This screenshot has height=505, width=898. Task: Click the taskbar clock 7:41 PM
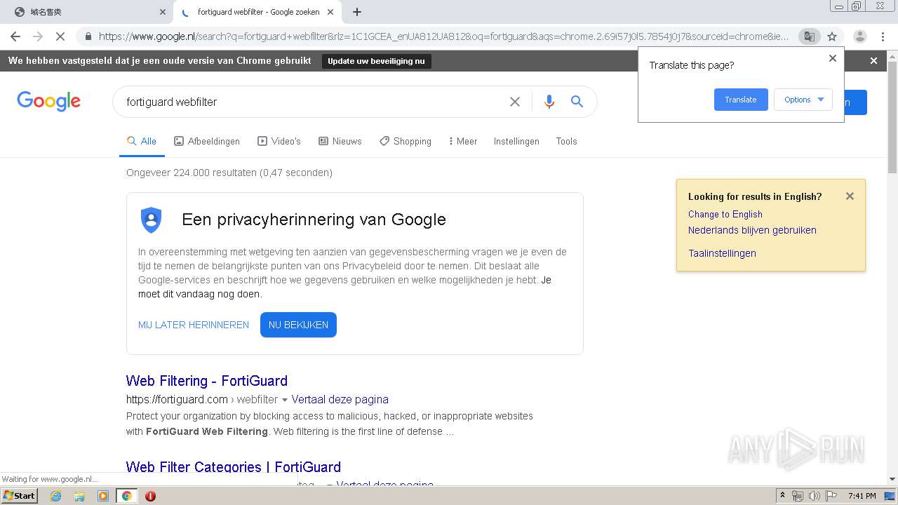862,496
